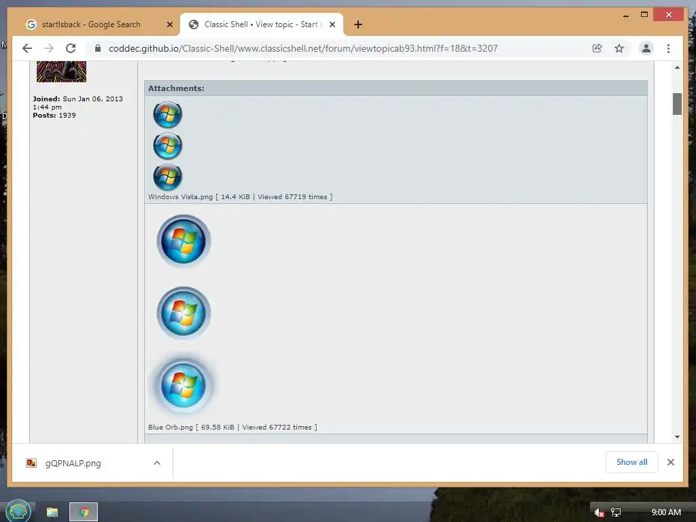Click the Attachments: header

pyautogui.click(x=176, y=88)
